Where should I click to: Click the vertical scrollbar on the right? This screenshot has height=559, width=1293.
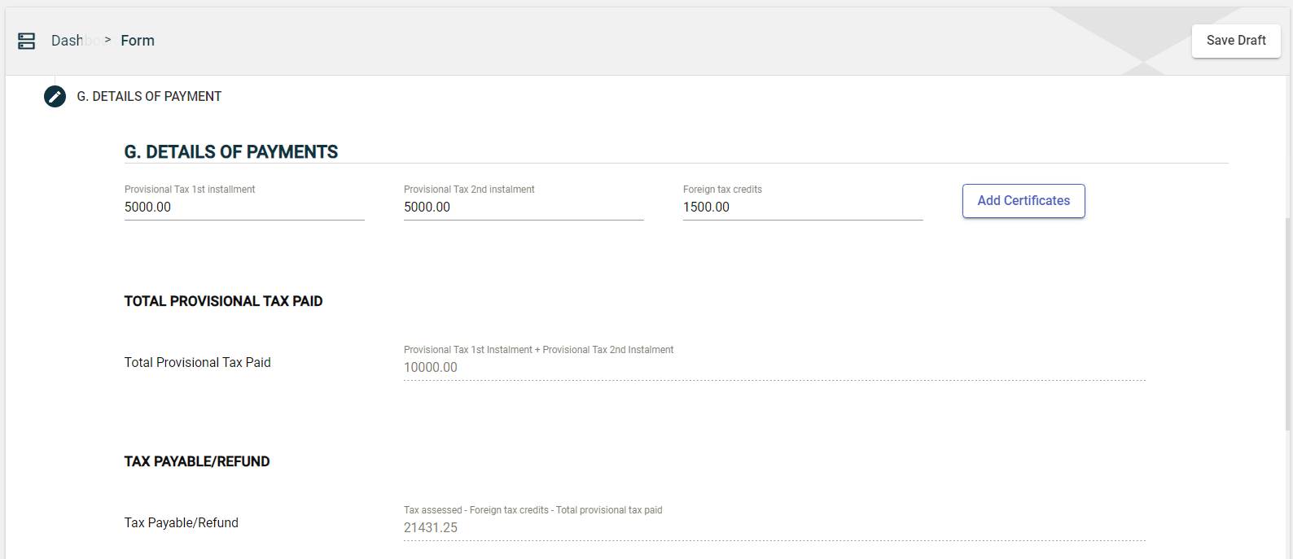[x=1287, y=325]
